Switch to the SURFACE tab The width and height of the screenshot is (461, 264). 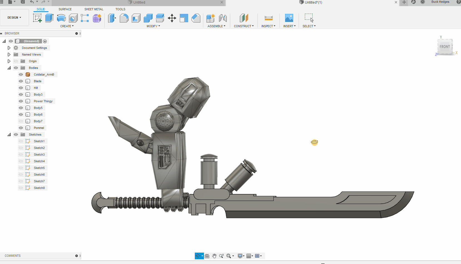click(65, 9)
